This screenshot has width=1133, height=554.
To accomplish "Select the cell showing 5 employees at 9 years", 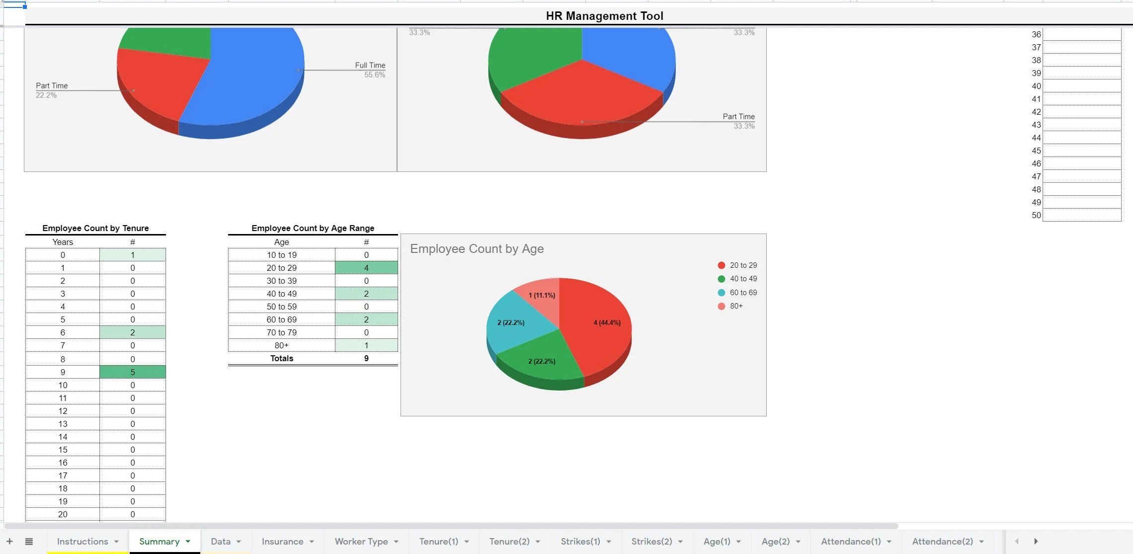I will pos(132,372).
